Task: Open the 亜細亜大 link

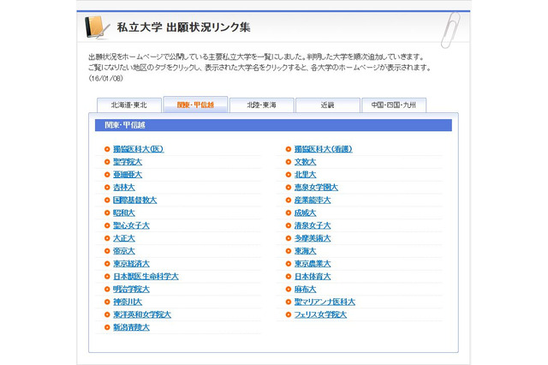Action: coord(128,175)
